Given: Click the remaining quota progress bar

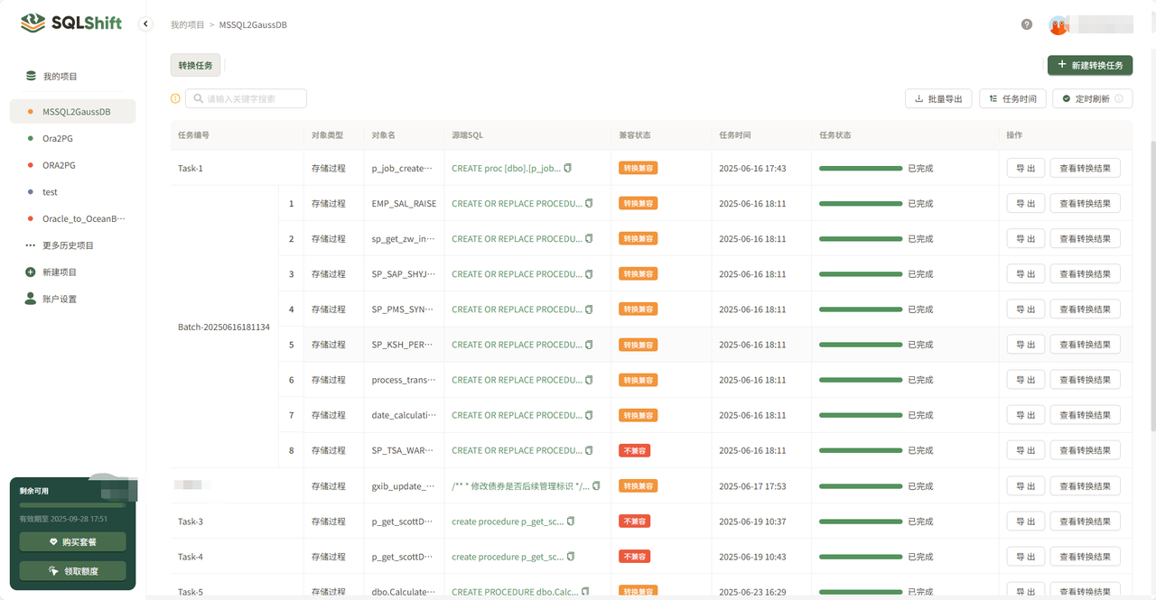Looking at the screenshot, I should (72, 505).
